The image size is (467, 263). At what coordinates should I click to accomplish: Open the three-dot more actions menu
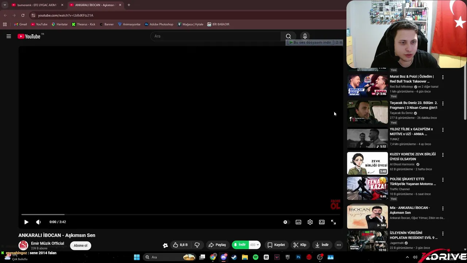click(339, 245)
